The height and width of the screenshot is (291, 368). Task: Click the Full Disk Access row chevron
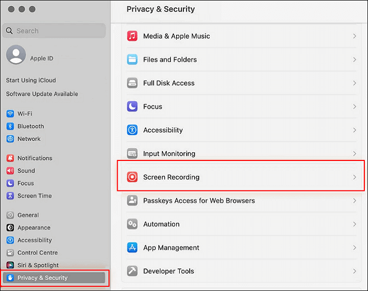tap(354, 83)
